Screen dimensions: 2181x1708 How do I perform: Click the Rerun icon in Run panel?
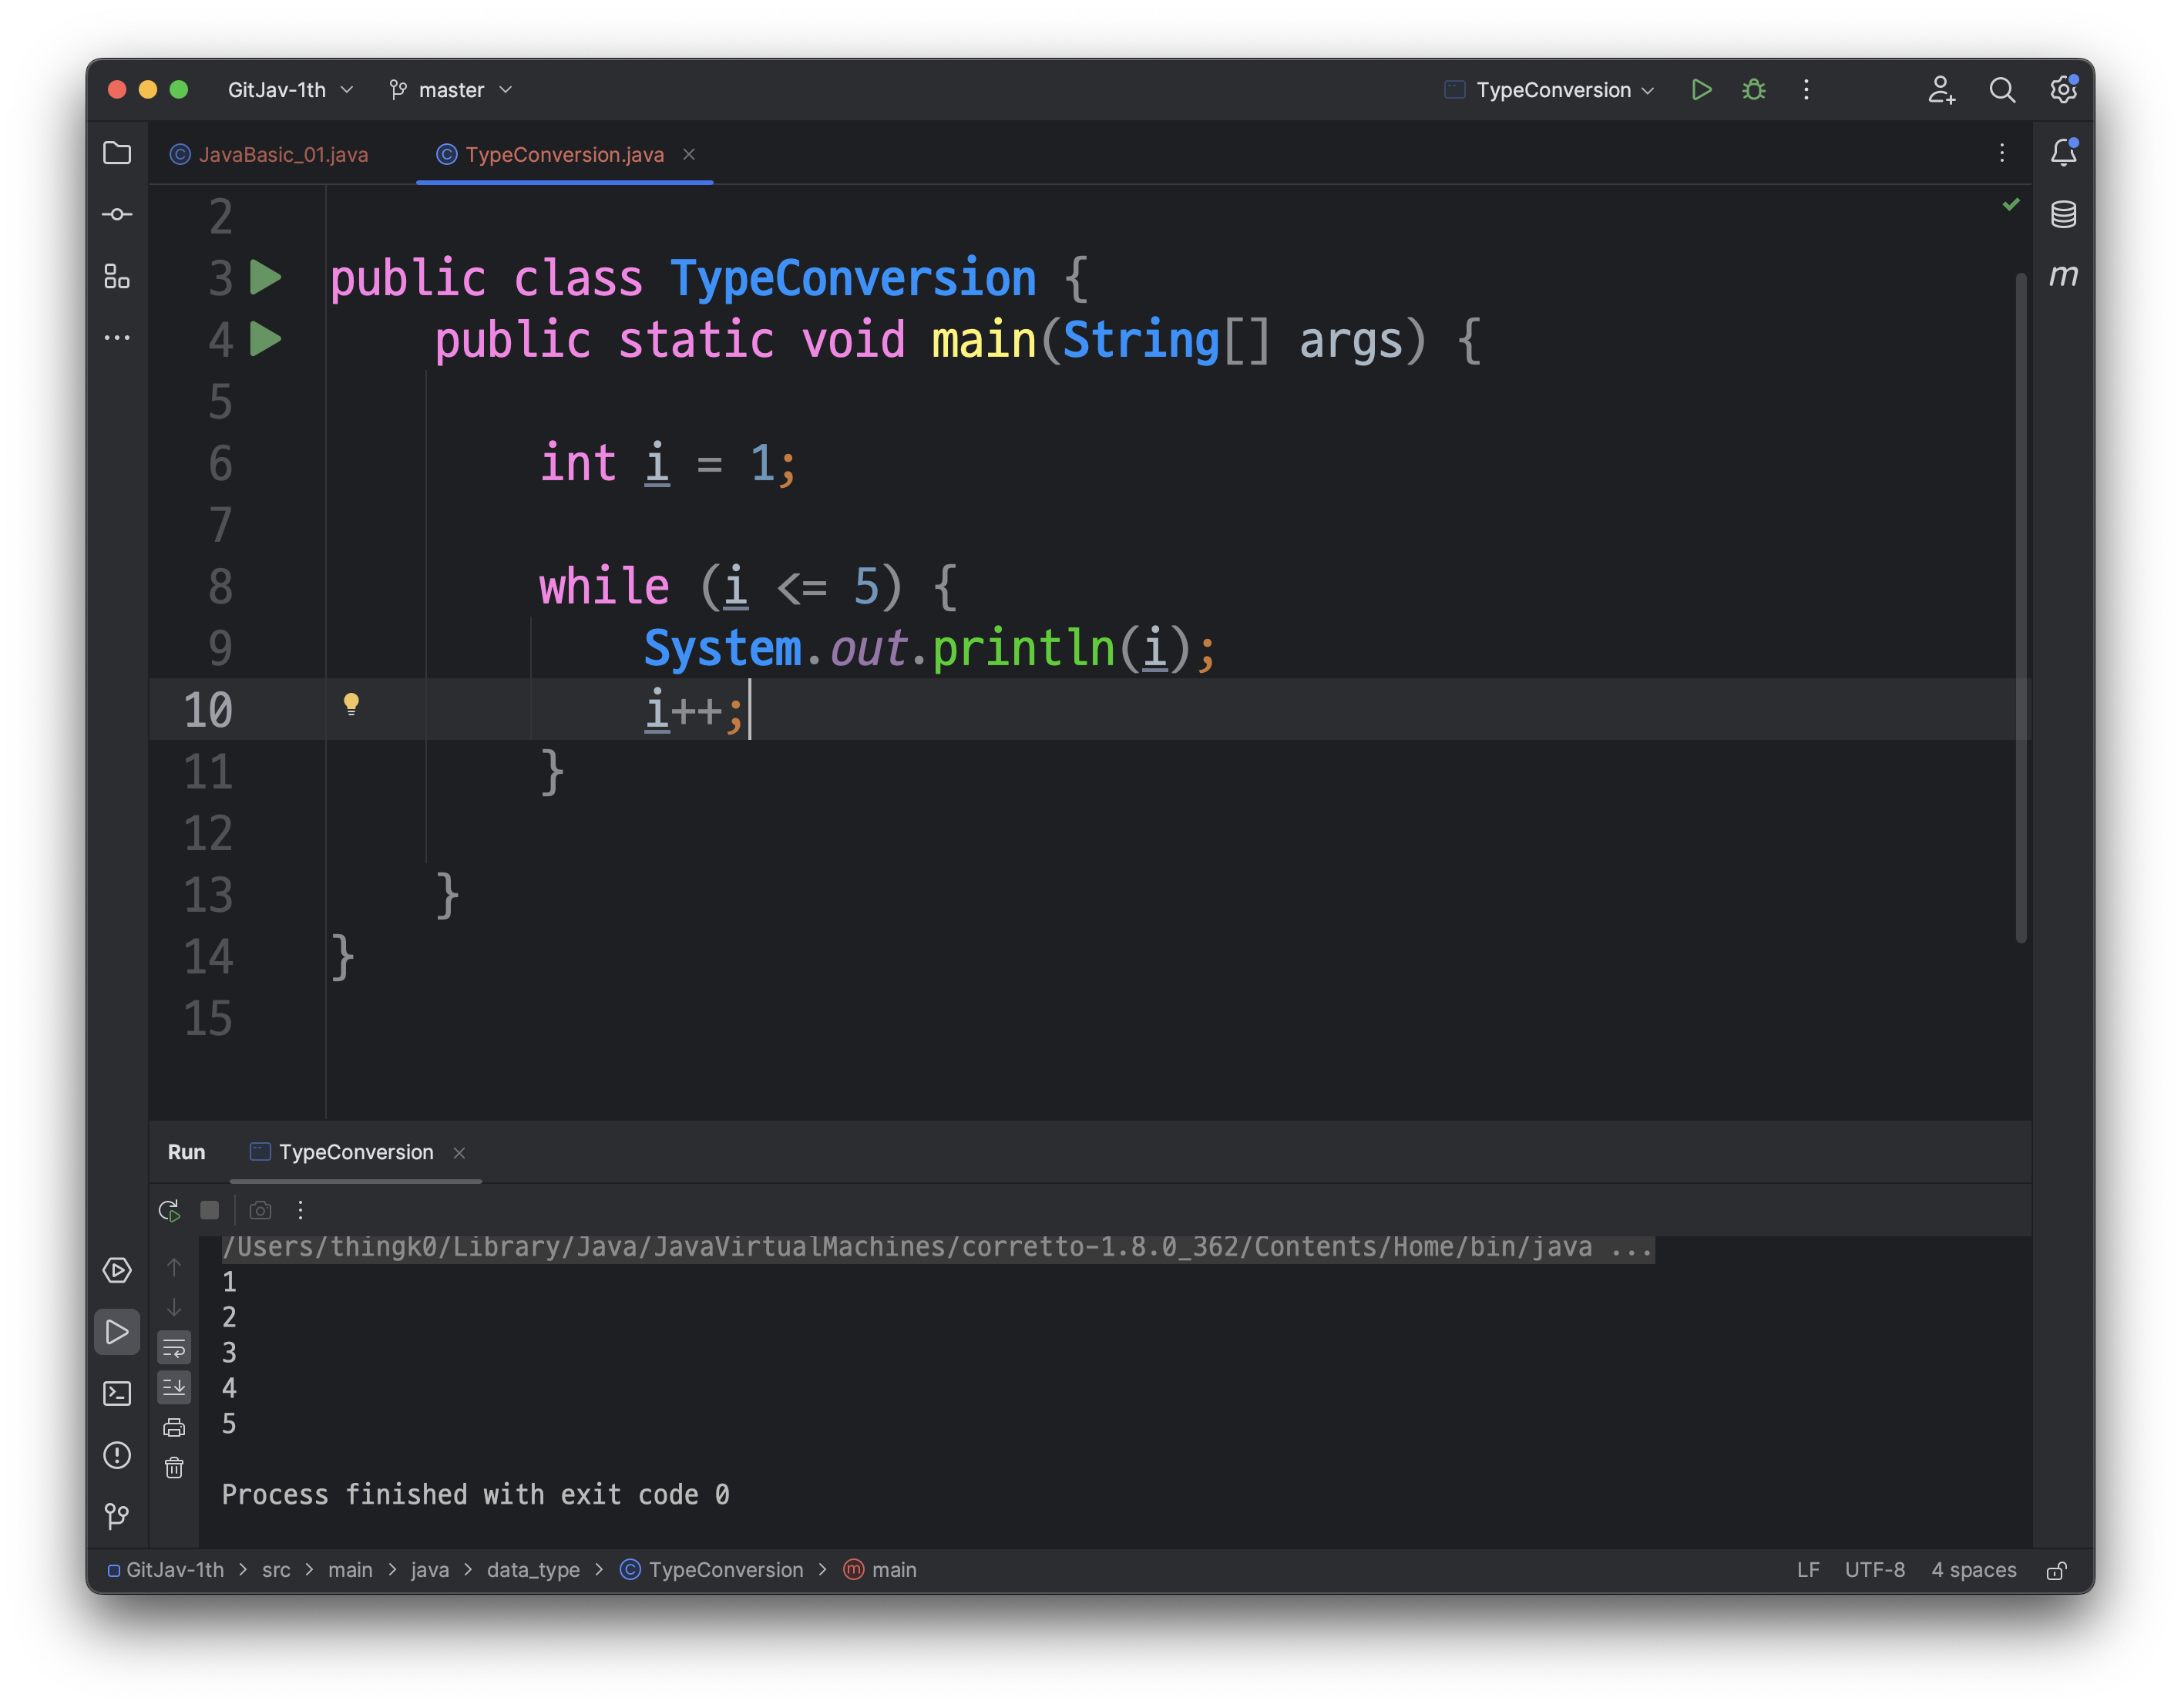pyautogui.click(x=169, y=1210)
